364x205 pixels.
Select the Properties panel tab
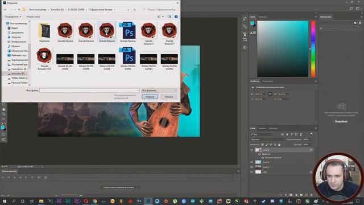[x=255, y=81]
